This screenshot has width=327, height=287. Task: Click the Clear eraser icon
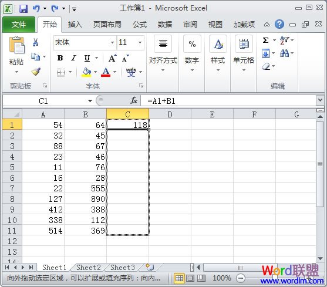coord(266,66)
